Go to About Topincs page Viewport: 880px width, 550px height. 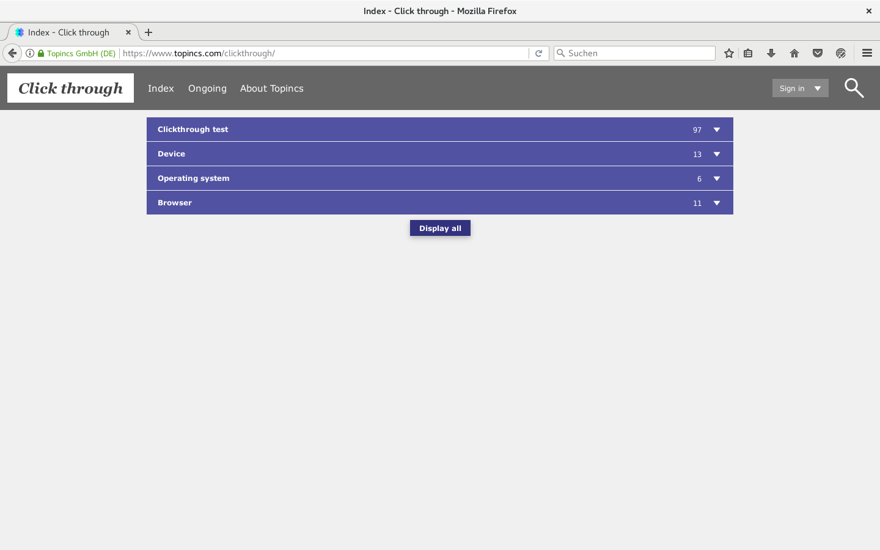(x=271, y=88)
